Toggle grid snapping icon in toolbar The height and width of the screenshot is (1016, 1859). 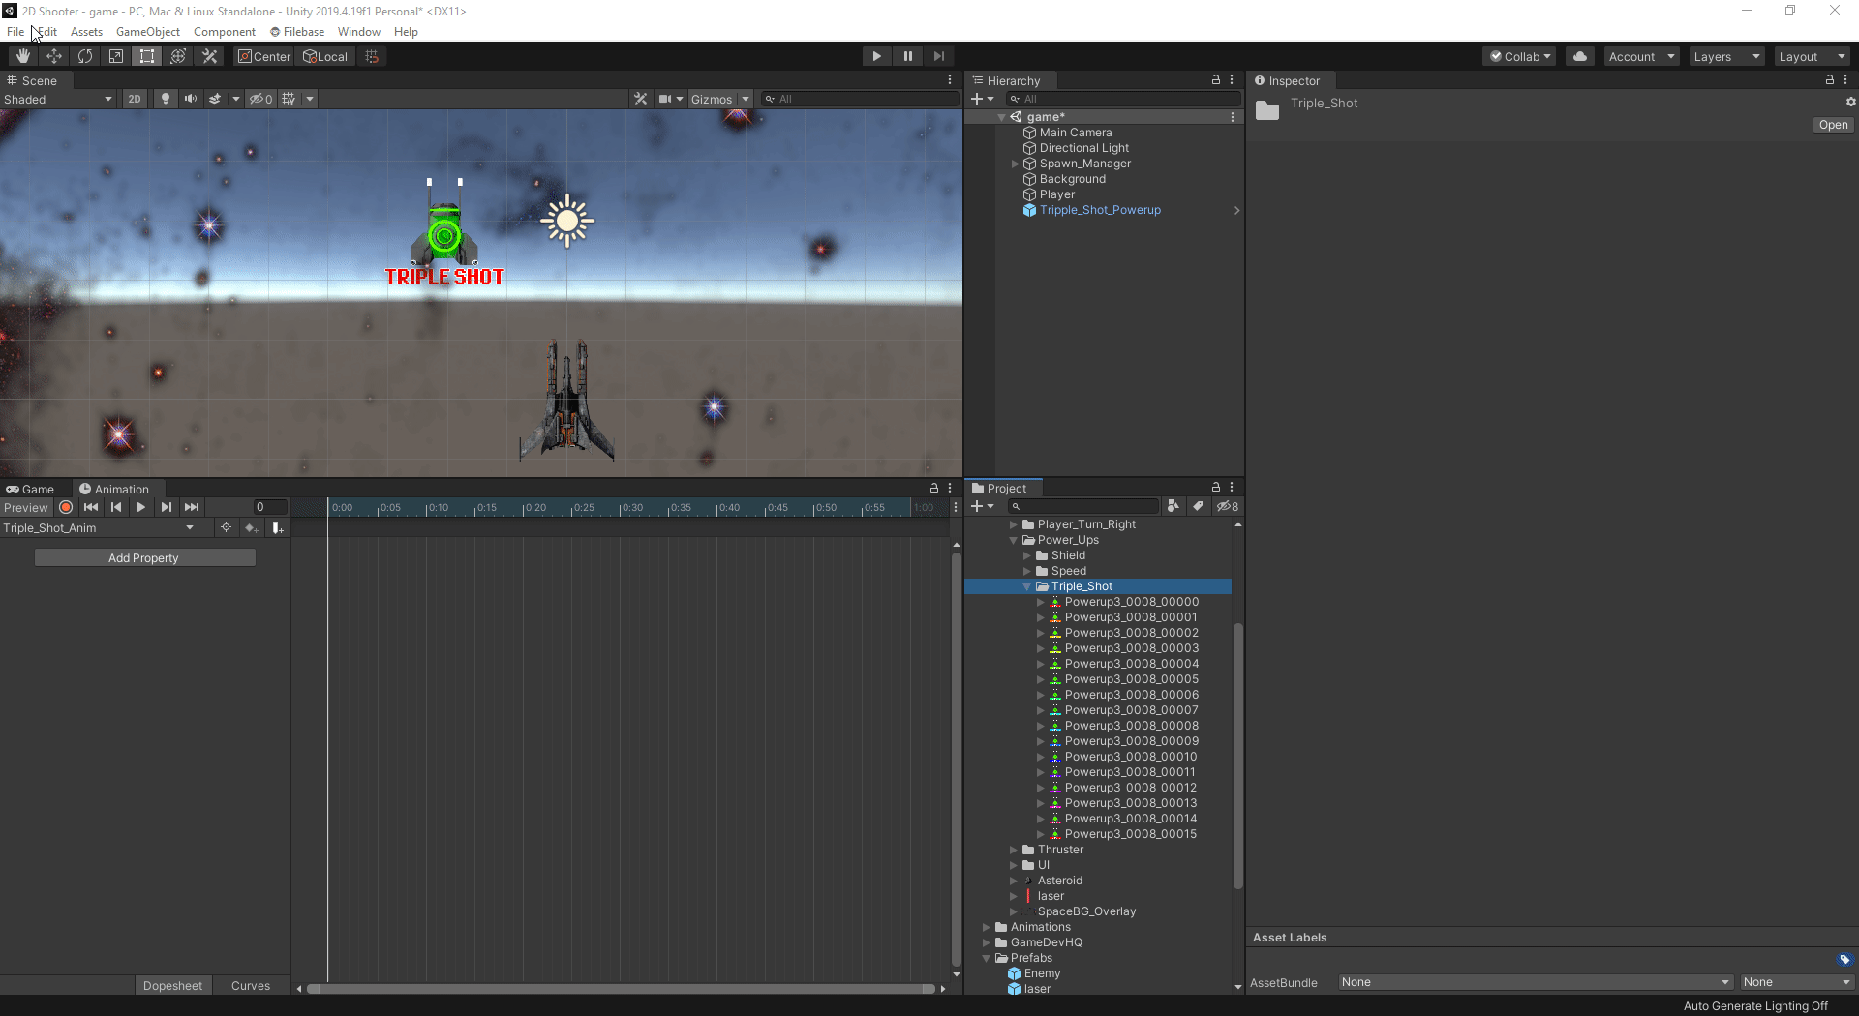tap(372, 56)
